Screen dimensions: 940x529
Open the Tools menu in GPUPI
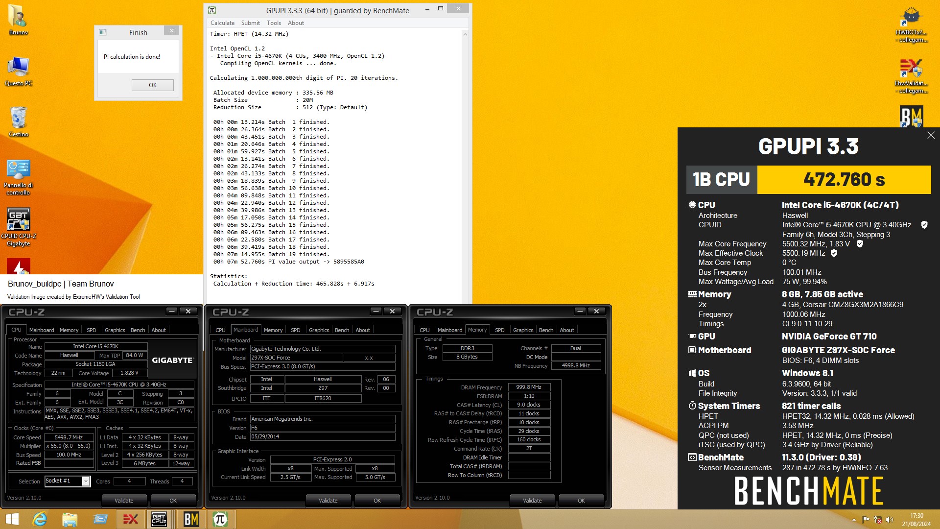(x=274, y=23)
